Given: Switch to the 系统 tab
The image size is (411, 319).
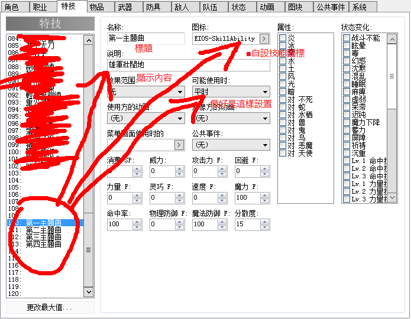Looking at the screenshot, I should click(x=363, y=7).
